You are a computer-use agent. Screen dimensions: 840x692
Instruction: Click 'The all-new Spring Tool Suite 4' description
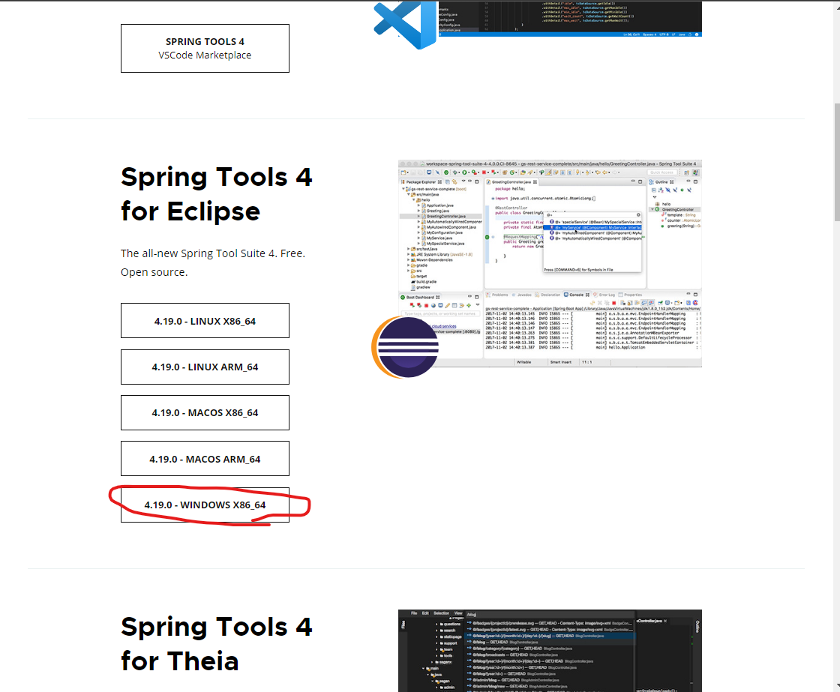213,262
